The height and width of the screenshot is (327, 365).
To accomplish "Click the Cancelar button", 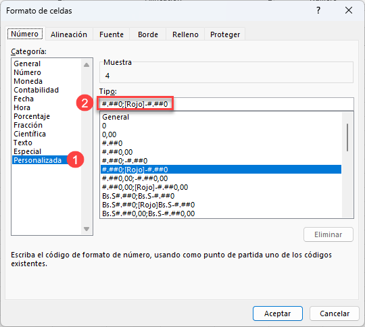I will coord(335,313).
